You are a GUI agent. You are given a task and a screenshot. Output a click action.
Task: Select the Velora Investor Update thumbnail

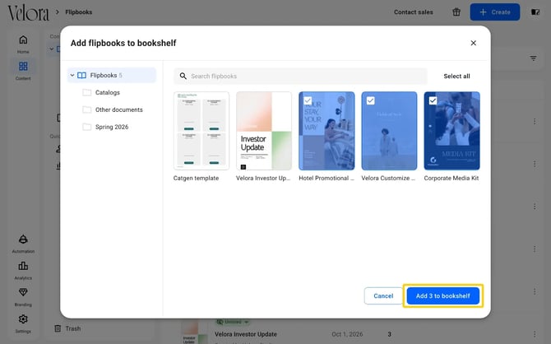coord(264,131)
